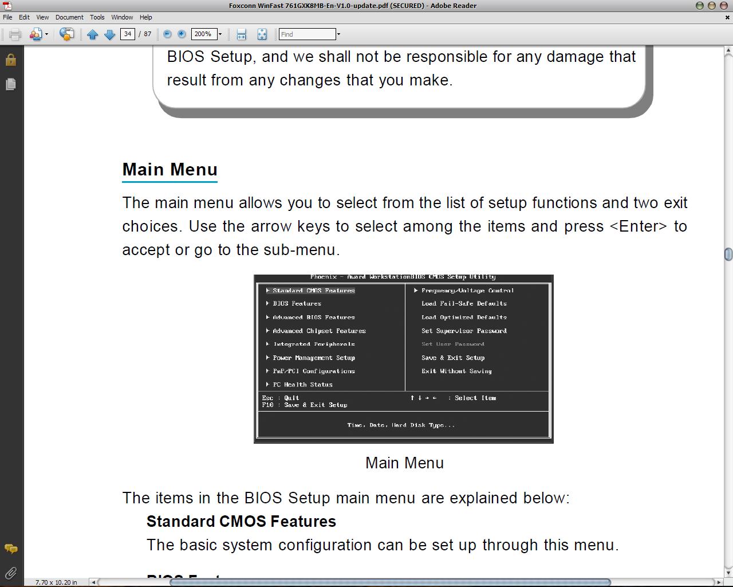Click the BIOS main menu screenshot image
733x587 pixels.
click(404, 359)
